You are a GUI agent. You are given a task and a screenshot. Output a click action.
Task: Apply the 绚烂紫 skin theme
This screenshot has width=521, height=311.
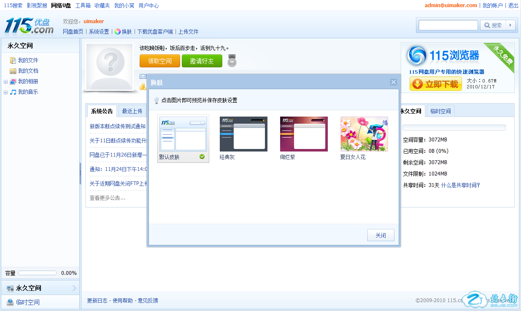point(304,134)
